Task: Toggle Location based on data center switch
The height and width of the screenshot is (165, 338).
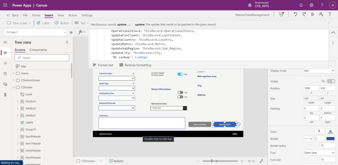Action: (x=180, y=74)
